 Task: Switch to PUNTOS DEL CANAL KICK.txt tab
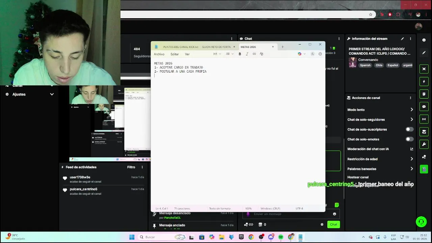[181, 47]
